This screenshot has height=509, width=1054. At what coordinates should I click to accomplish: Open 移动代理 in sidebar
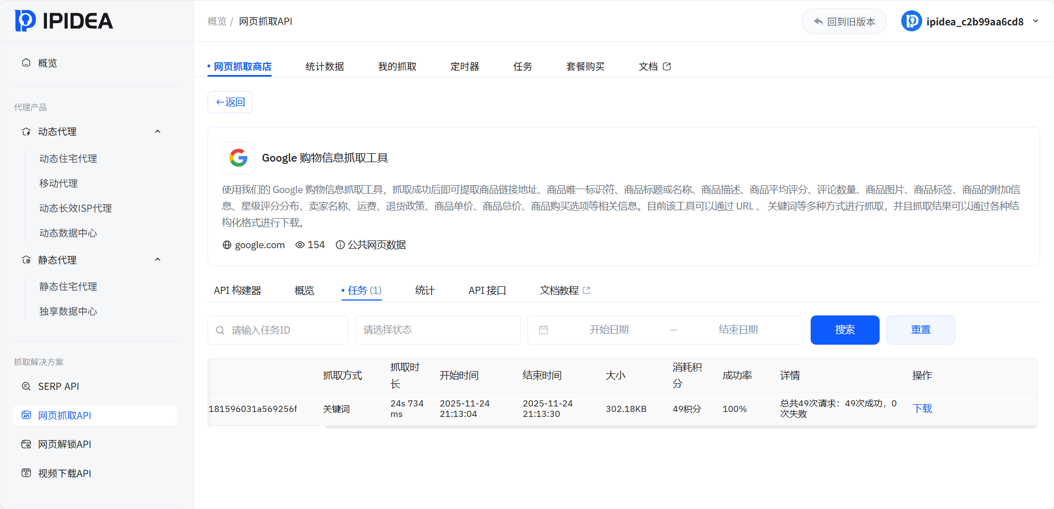click(58, 184)
